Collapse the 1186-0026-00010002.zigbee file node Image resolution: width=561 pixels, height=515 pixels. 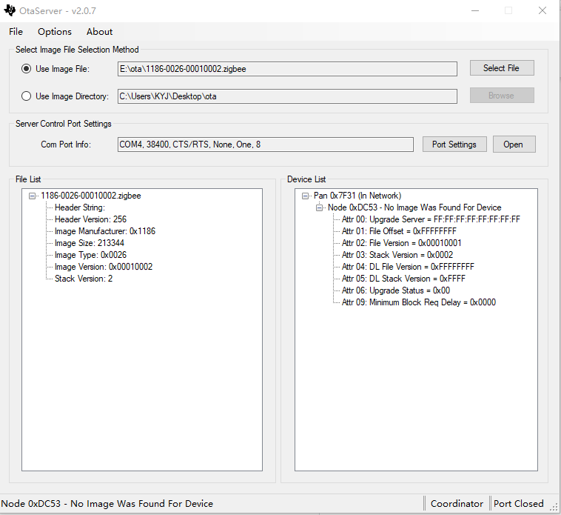[33, 196]
